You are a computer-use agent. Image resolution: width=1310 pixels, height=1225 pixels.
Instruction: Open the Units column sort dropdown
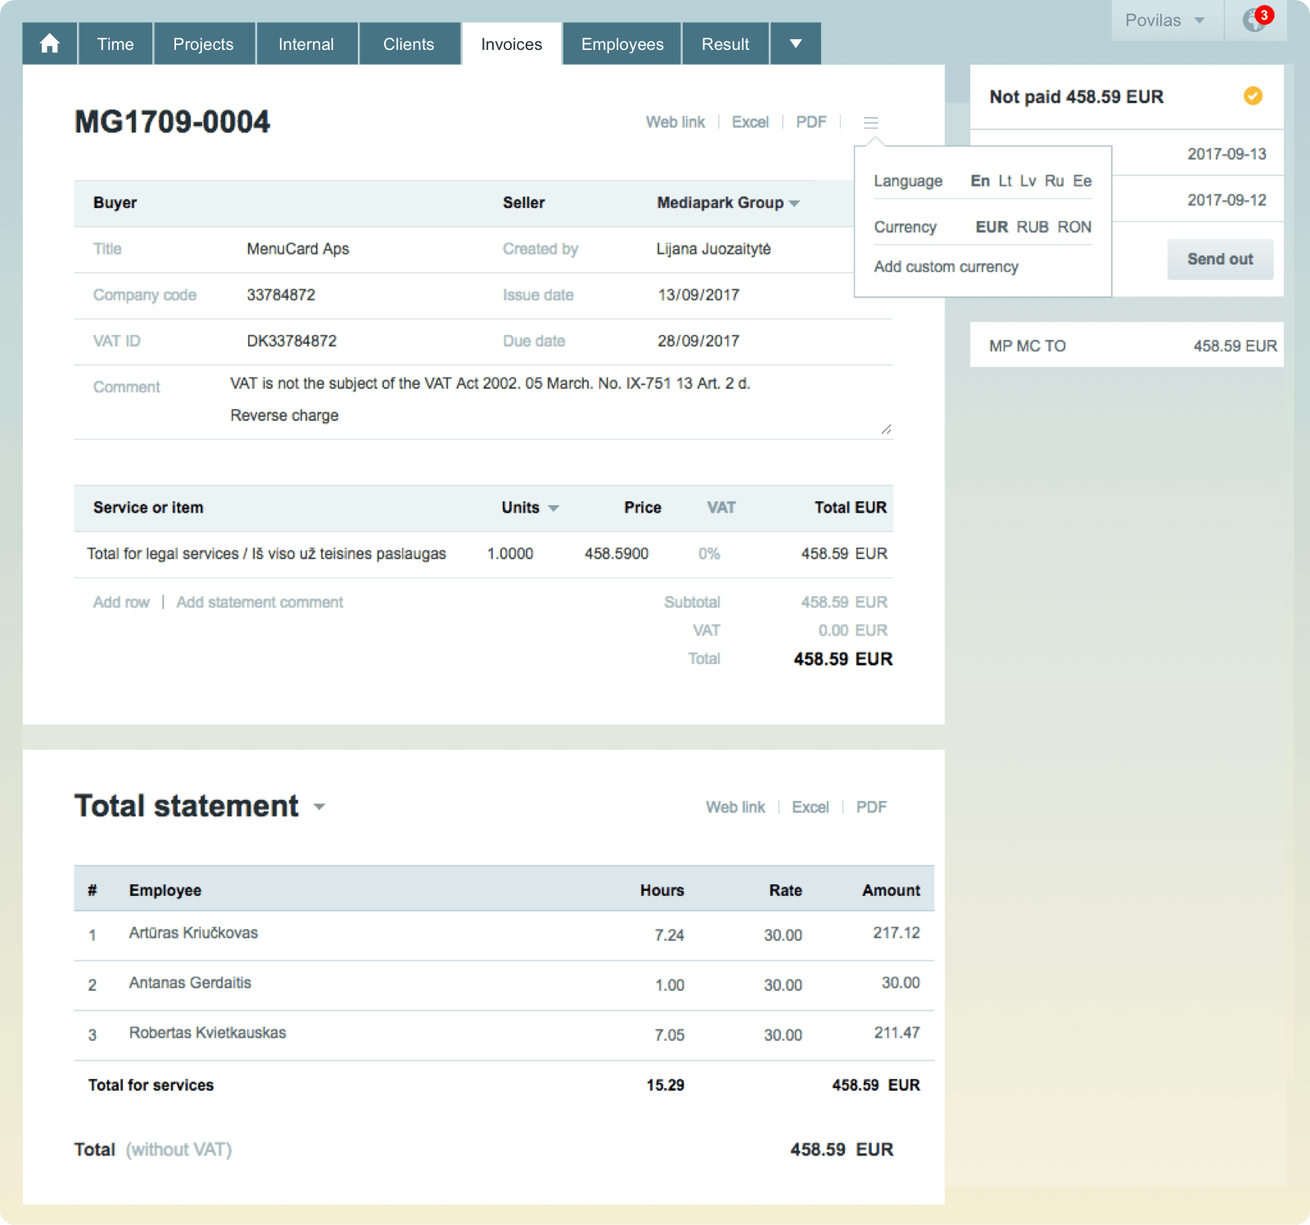click(553, 508)
